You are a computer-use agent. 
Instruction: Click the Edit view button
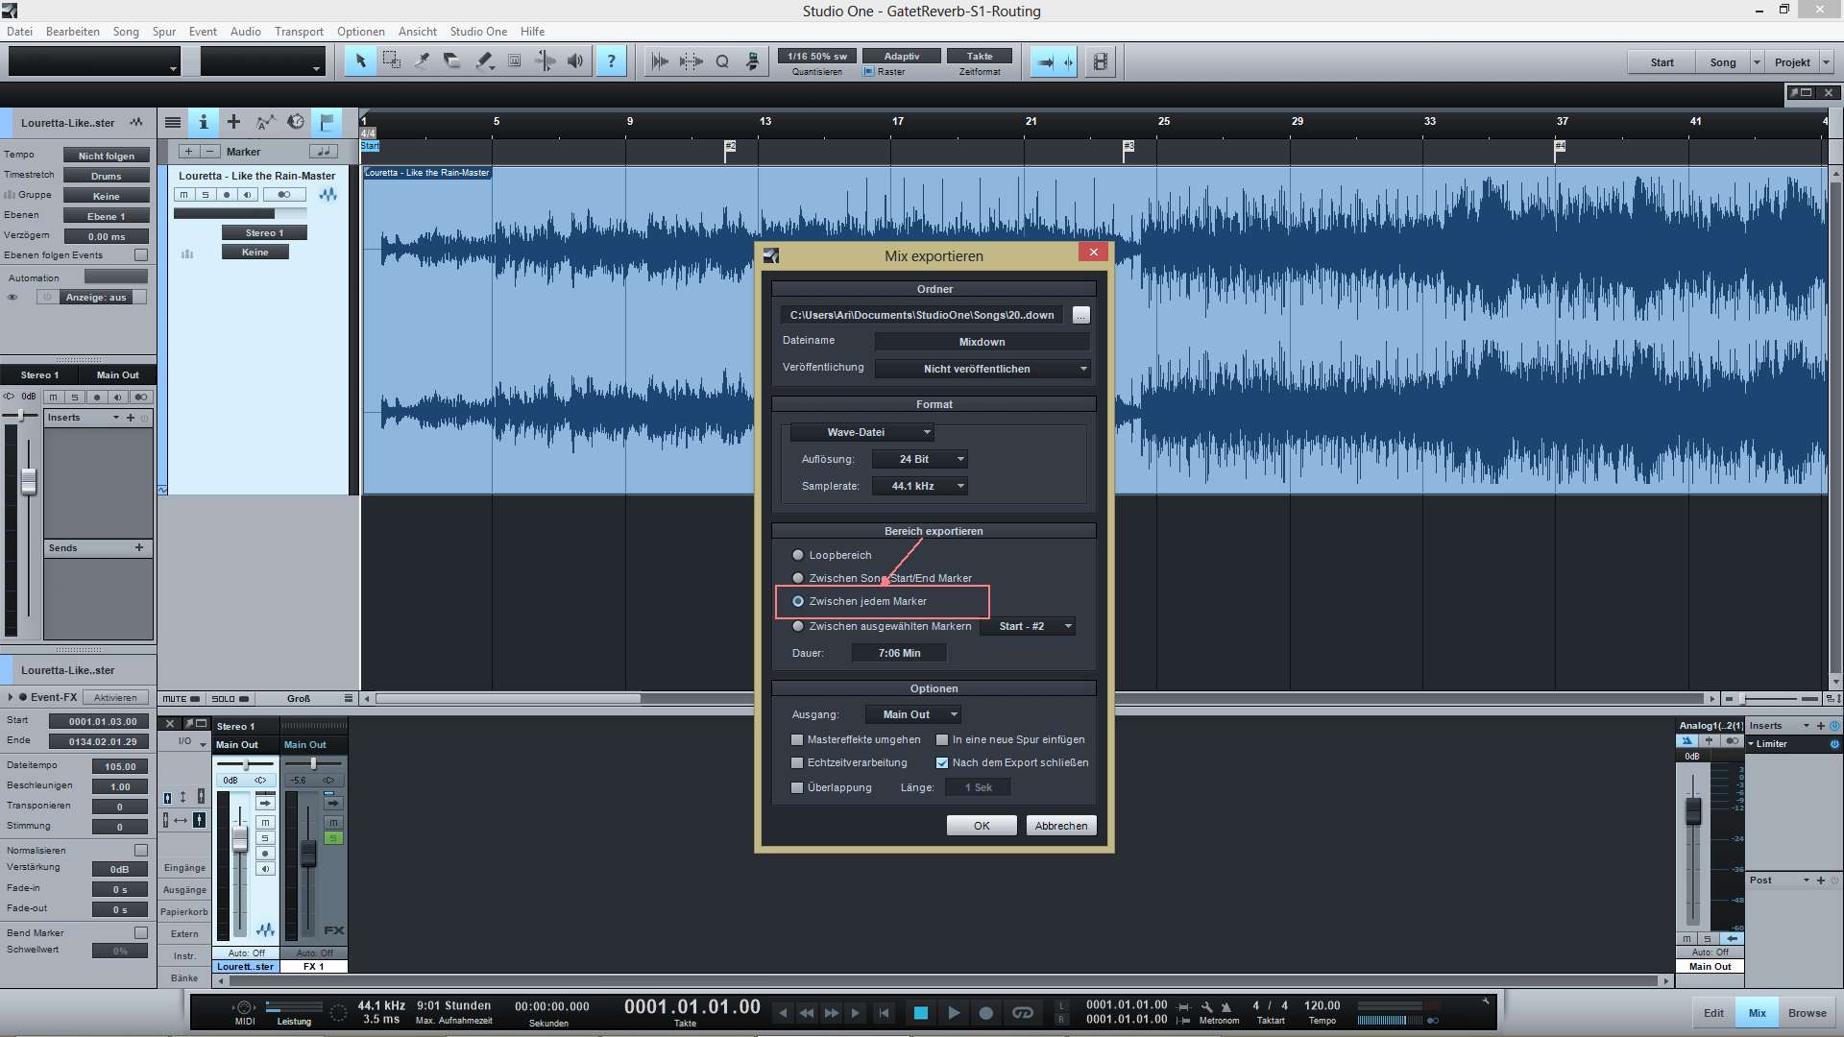coord(1713,1013)
